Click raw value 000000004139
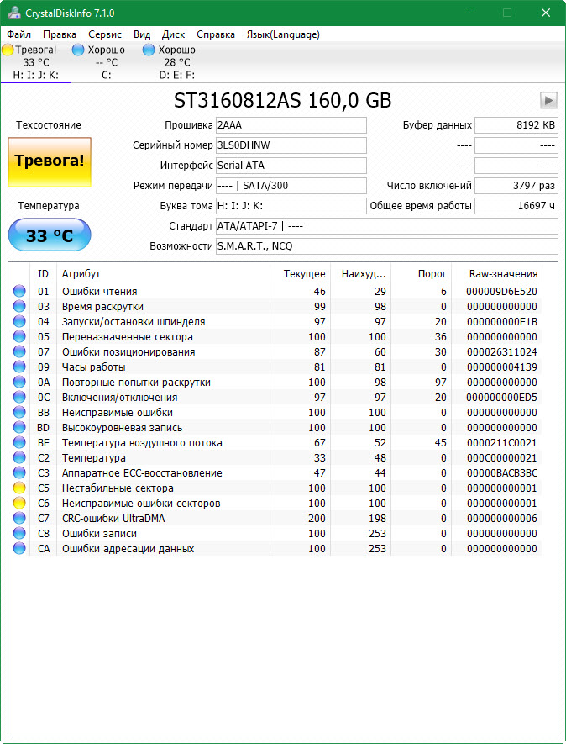This screenshot has width=566, height=744. pos(501,367)
